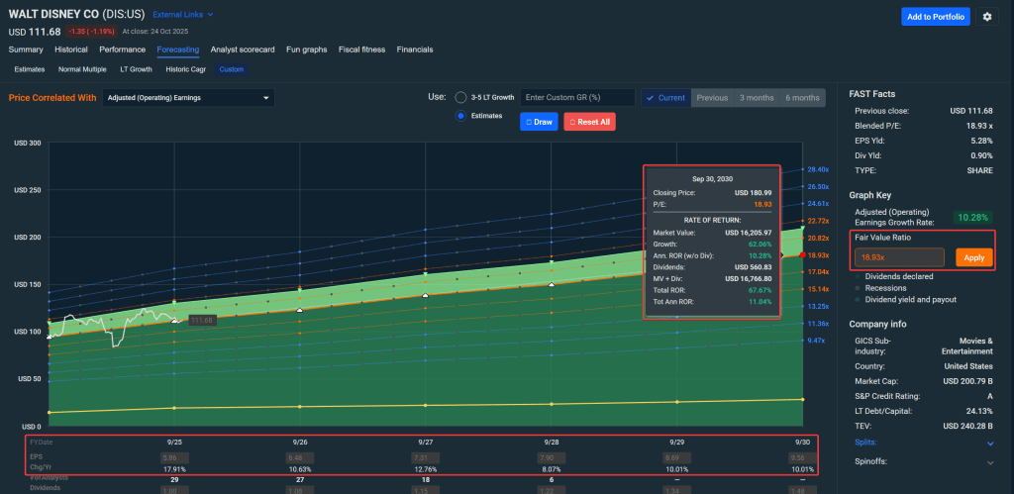Click the red dot at 18.93x
This screenshot has width=1014, height=494.
[800, 254]
